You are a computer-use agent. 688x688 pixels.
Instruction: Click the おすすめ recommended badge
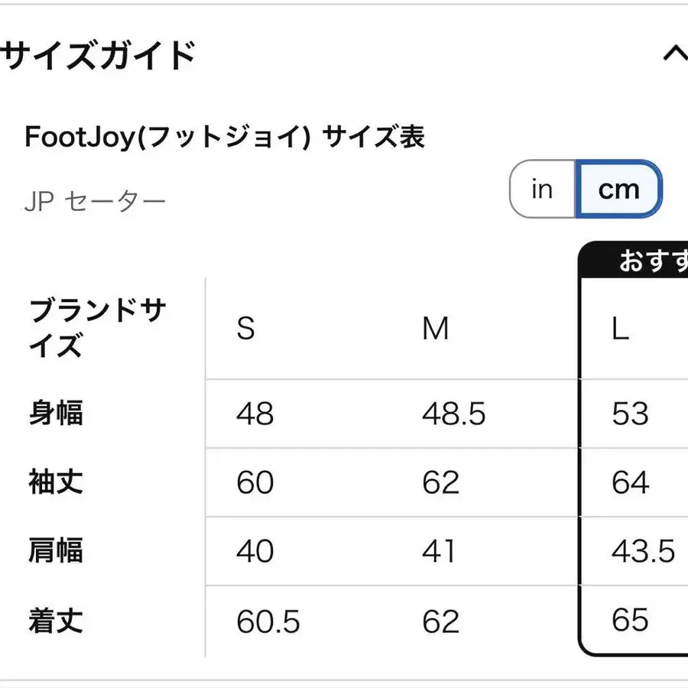pyautogui.click(x=650, y=261)
